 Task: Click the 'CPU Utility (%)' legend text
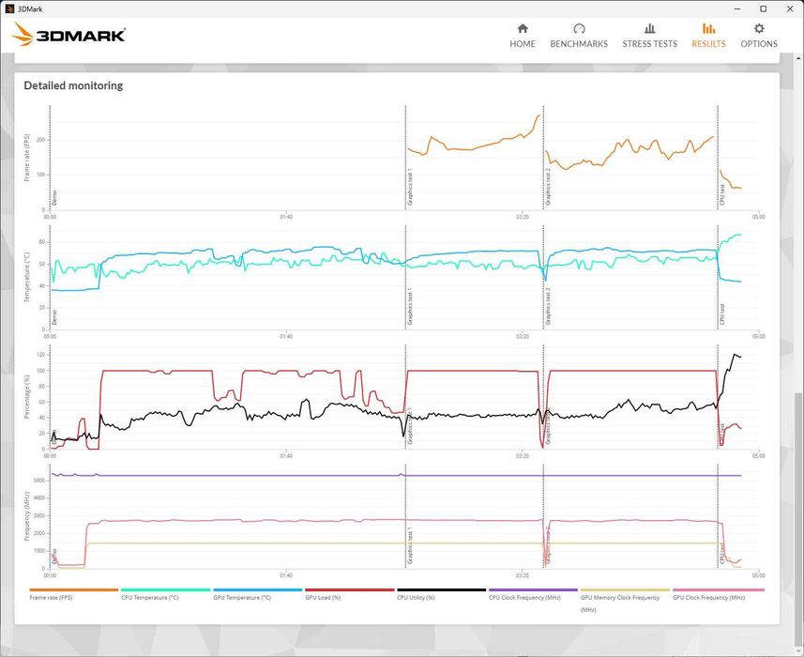tap(416, 598)
